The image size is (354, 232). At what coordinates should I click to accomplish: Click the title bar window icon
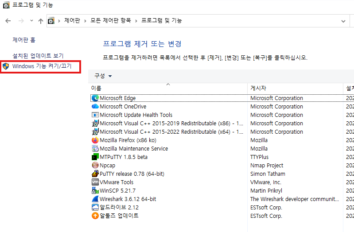(x=6, y=5)
